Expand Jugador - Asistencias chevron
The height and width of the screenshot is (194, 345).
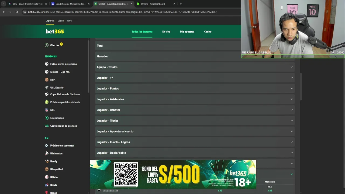[292, 99]
